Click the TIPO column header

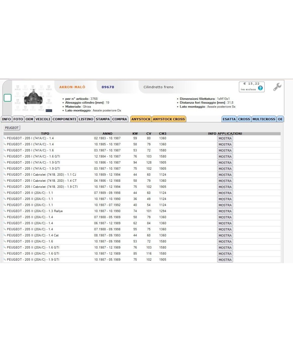(x=45, y=134)
